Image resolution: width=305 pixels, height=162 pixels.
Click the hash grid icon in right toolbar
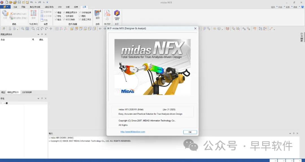(215, 29)
